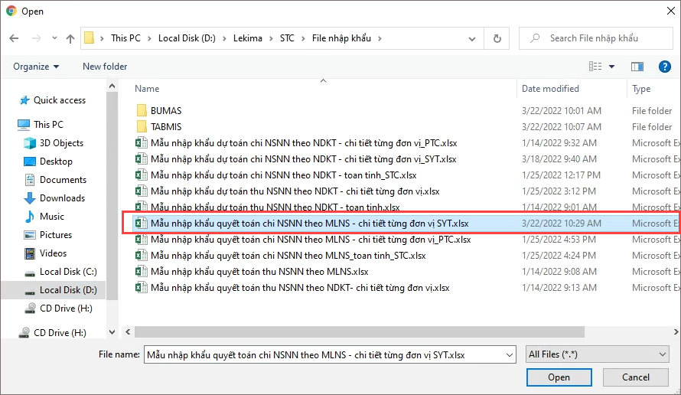
Task: Open the Help question mark icon
Action: 664,67
